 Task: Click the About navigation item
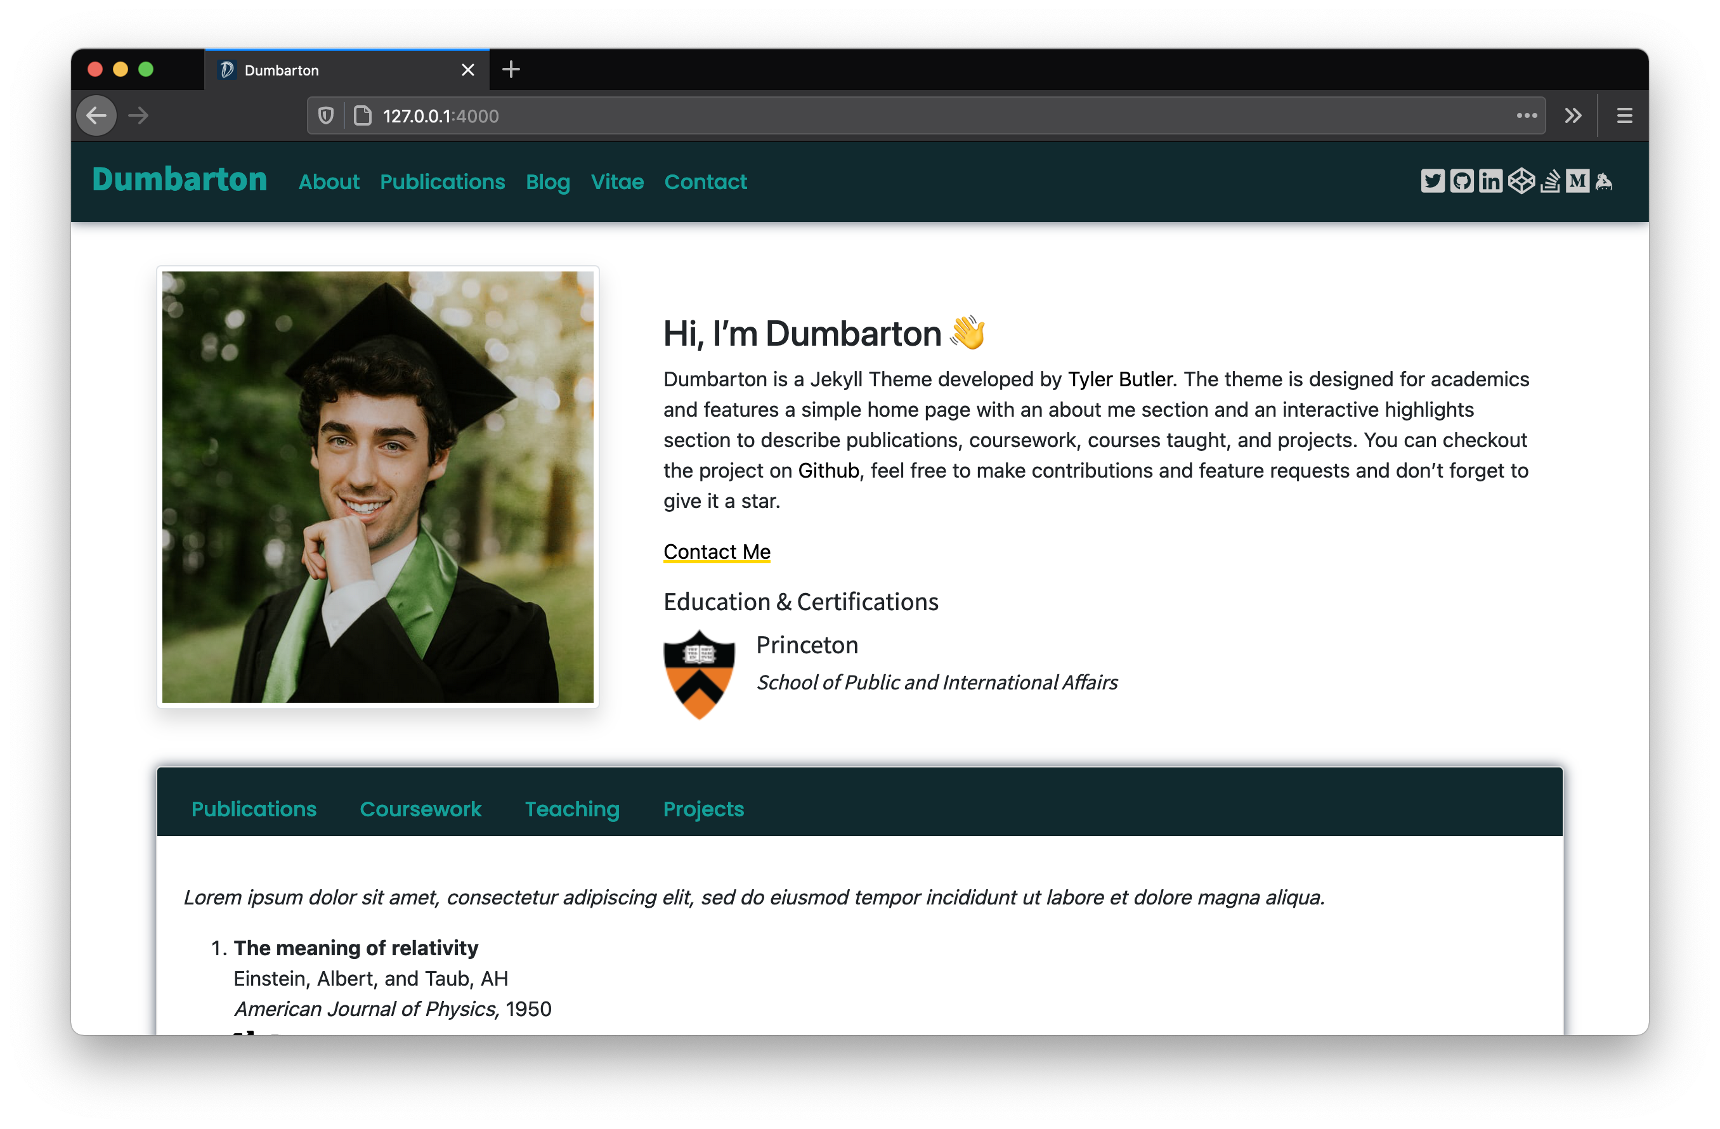[328, 181]
